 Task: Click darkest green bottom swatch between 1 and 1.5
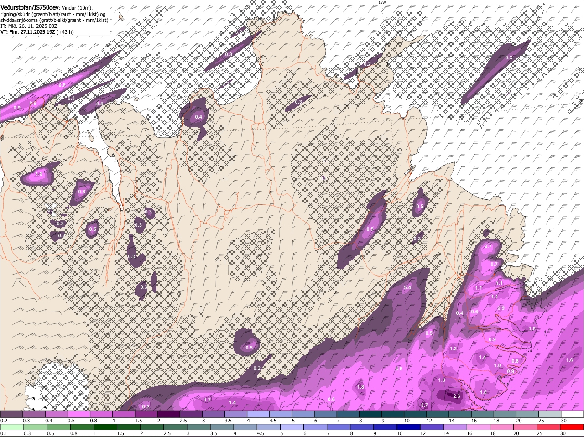105,427
